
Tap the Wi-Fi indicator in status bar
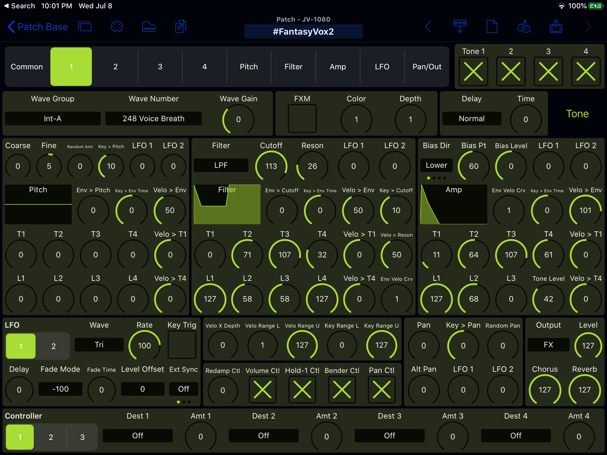tap(561, 6)
